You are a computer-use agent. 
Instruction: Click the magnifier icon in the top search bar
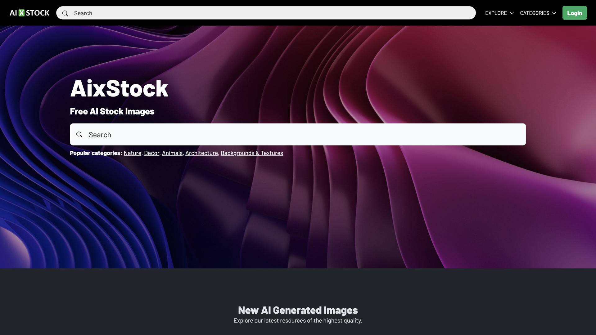[65, 13]
